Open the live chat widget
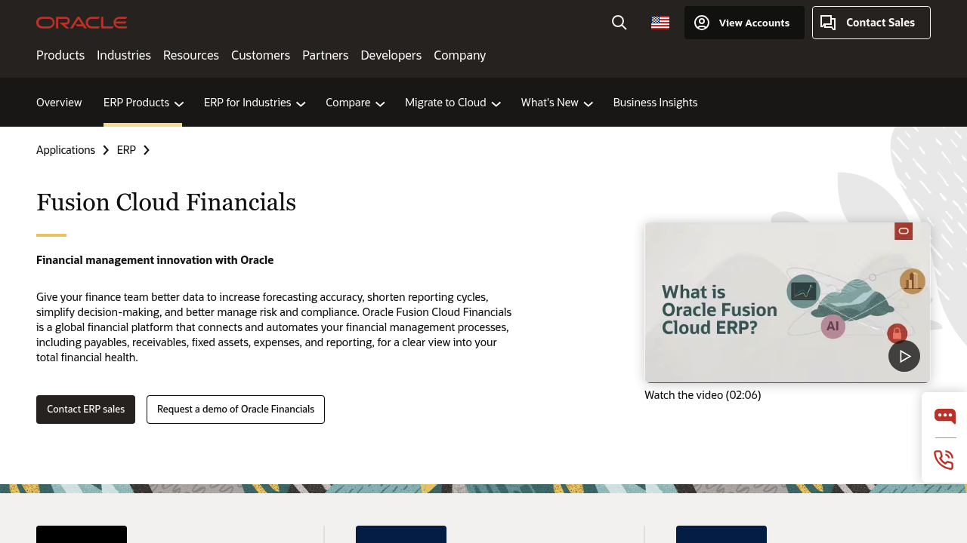967x543 pixels. tap(944, 416)
